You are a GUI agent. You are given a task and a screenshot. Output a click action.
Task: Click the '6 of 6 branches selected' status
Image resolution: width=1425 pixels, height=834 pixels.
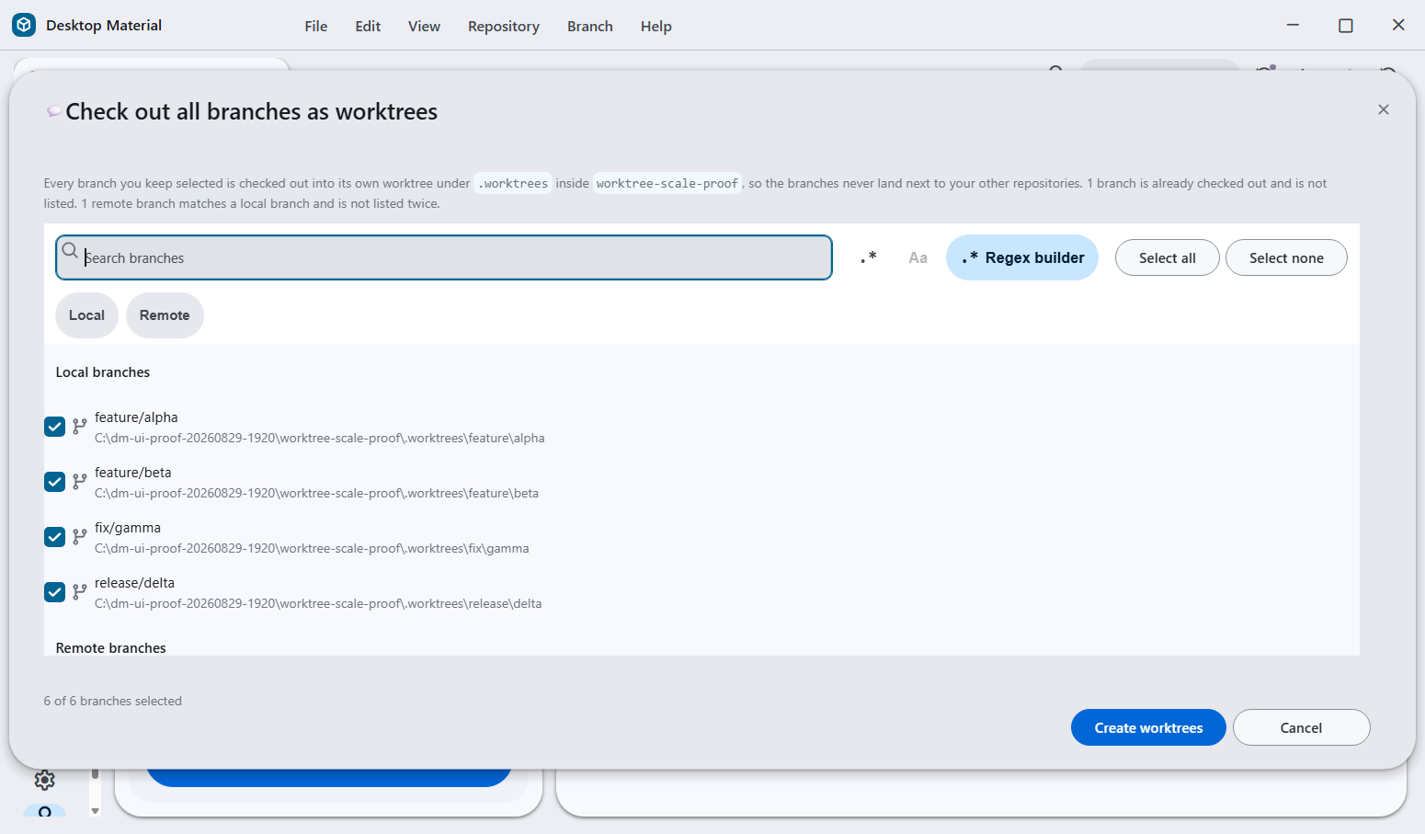tap(113, 701)
